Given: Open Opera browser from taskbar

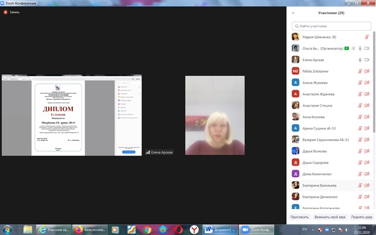Looking at the screenshot, I should pyautogui.click(x=178, y=230).
